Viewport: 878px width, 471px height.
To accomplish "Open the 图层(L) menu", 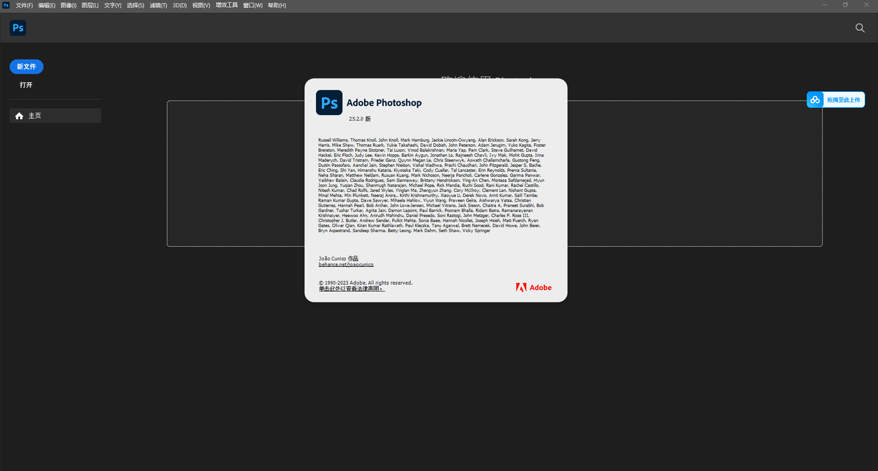I will click(x=90, y=5).
